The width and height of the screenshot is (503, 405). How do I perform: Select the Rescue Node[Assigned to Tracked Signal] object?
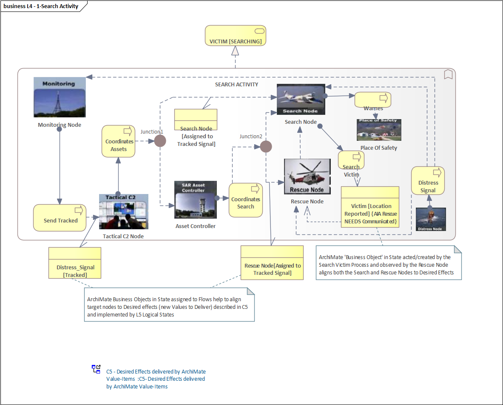(x=272, y=262)
